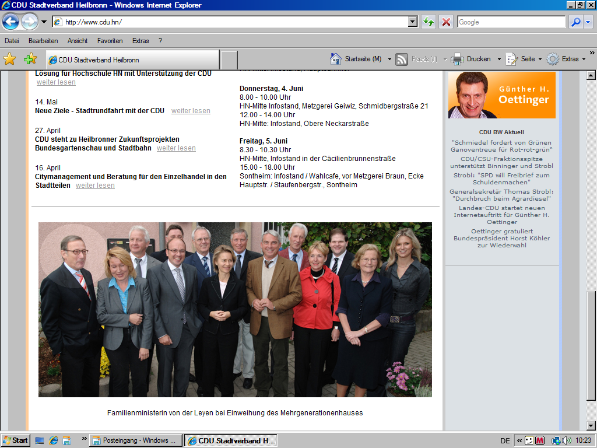The height and width of the screenshot is (448, 597).
Task: Click the Windows Start button
Action: (x=15, y=440)
